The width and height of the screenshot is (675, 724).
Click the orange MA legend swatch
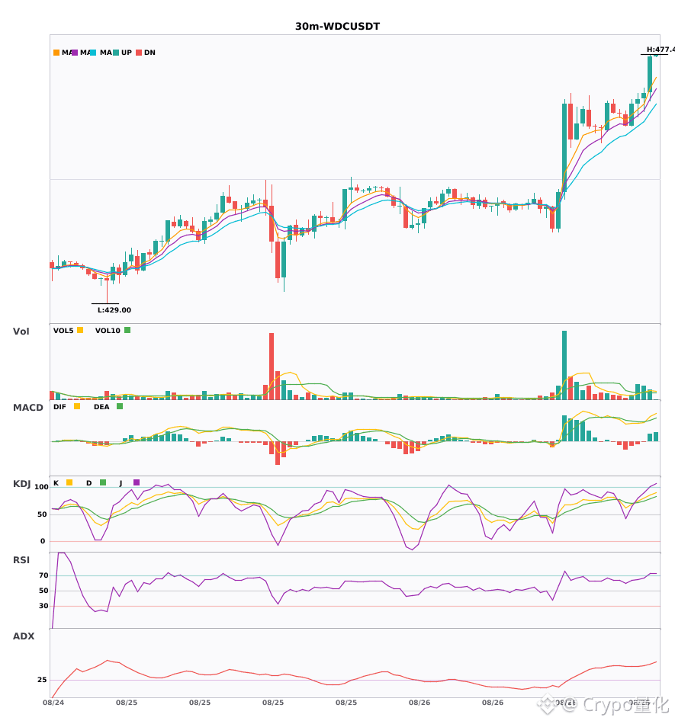[x=56, y=53]
